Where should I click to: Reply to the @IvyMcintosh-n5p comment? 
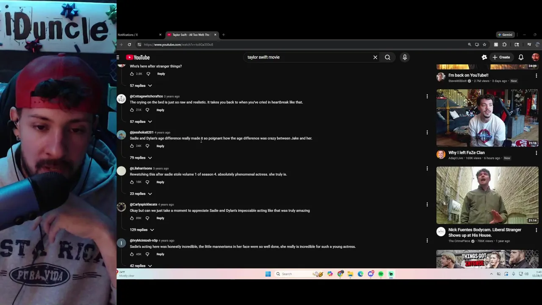160,254
